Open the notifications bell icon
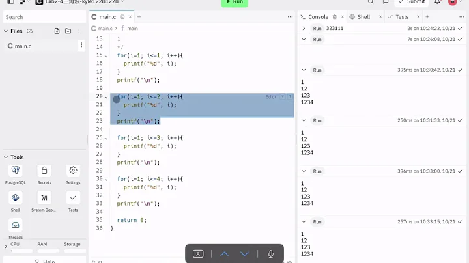 point(438,2)
